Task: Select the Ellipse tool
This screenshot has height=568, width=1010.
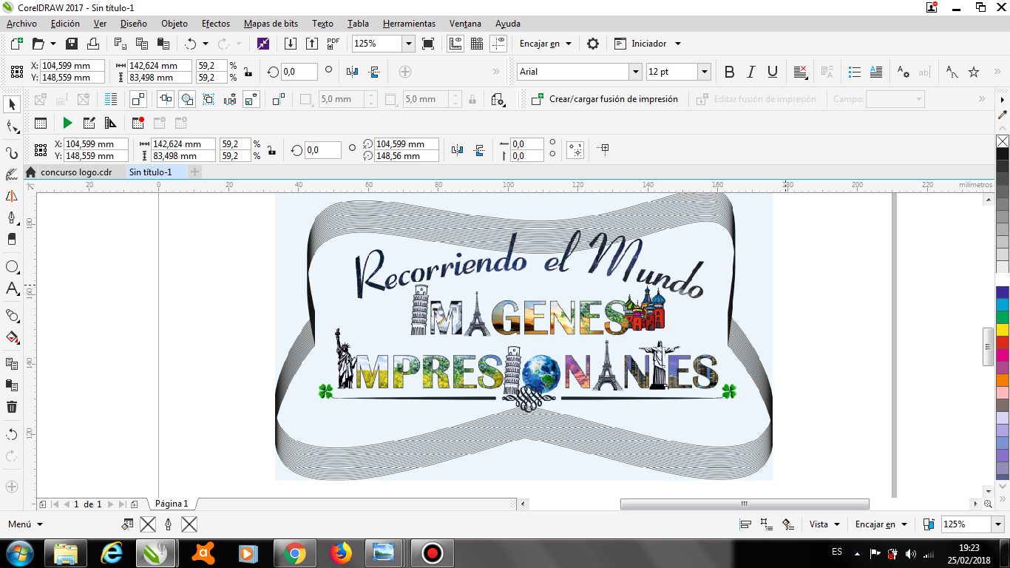Action: point(11,266)
